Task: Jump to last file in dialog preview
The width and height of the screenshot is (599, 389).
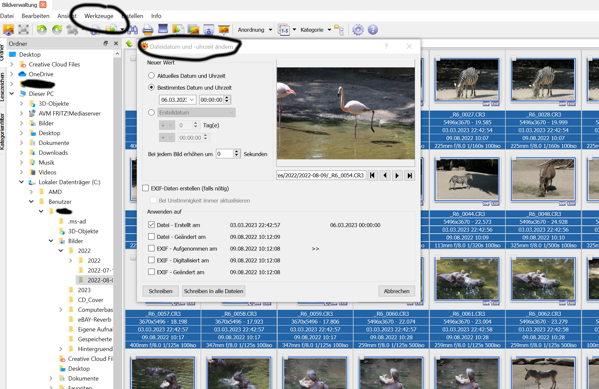Action: (409, 176)
